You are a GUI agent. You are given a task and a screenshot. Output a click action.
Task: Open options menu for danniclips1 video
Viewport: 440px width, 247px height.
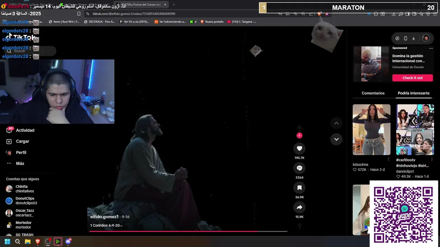tap(432, 159)
